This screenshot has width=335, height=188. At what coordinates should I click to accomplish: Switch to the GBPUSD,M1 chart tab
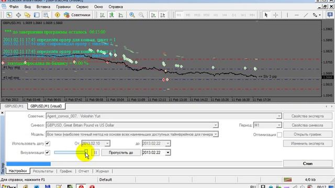coord(14,106)
